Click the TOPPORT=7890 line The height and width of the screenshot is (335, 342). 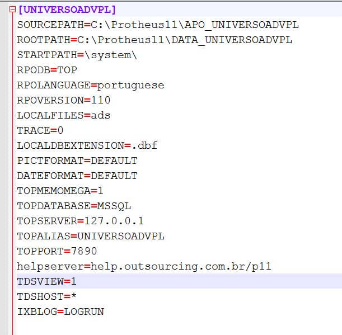click(x=57, y=251)
